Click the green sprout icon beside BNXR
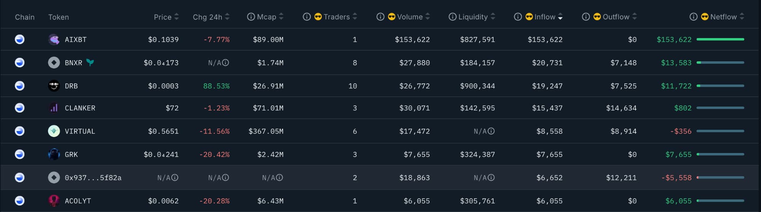Screen dimensions: 761x212 coord(90,63)
